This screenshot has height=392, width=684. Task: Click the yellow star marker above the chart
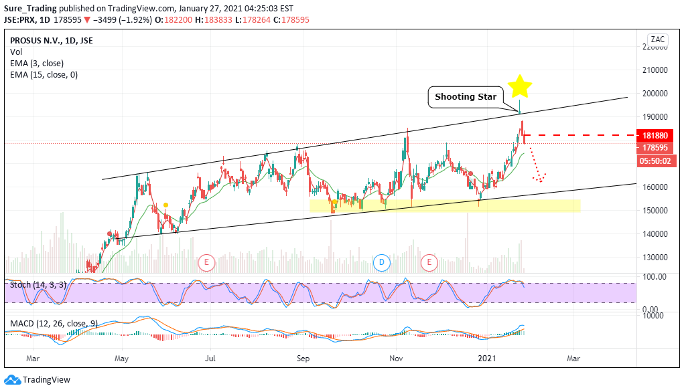[x=520, y=86]
